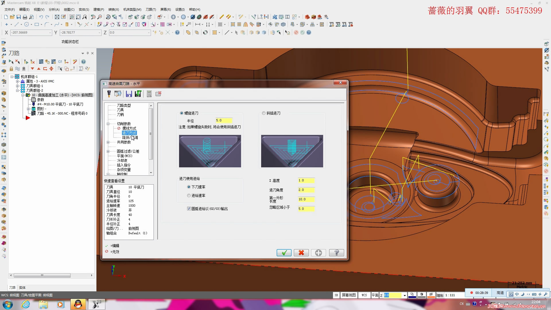551x310 pixels.
Task: Click the dialog question mark help button
Action: click(x=337, y=253)
